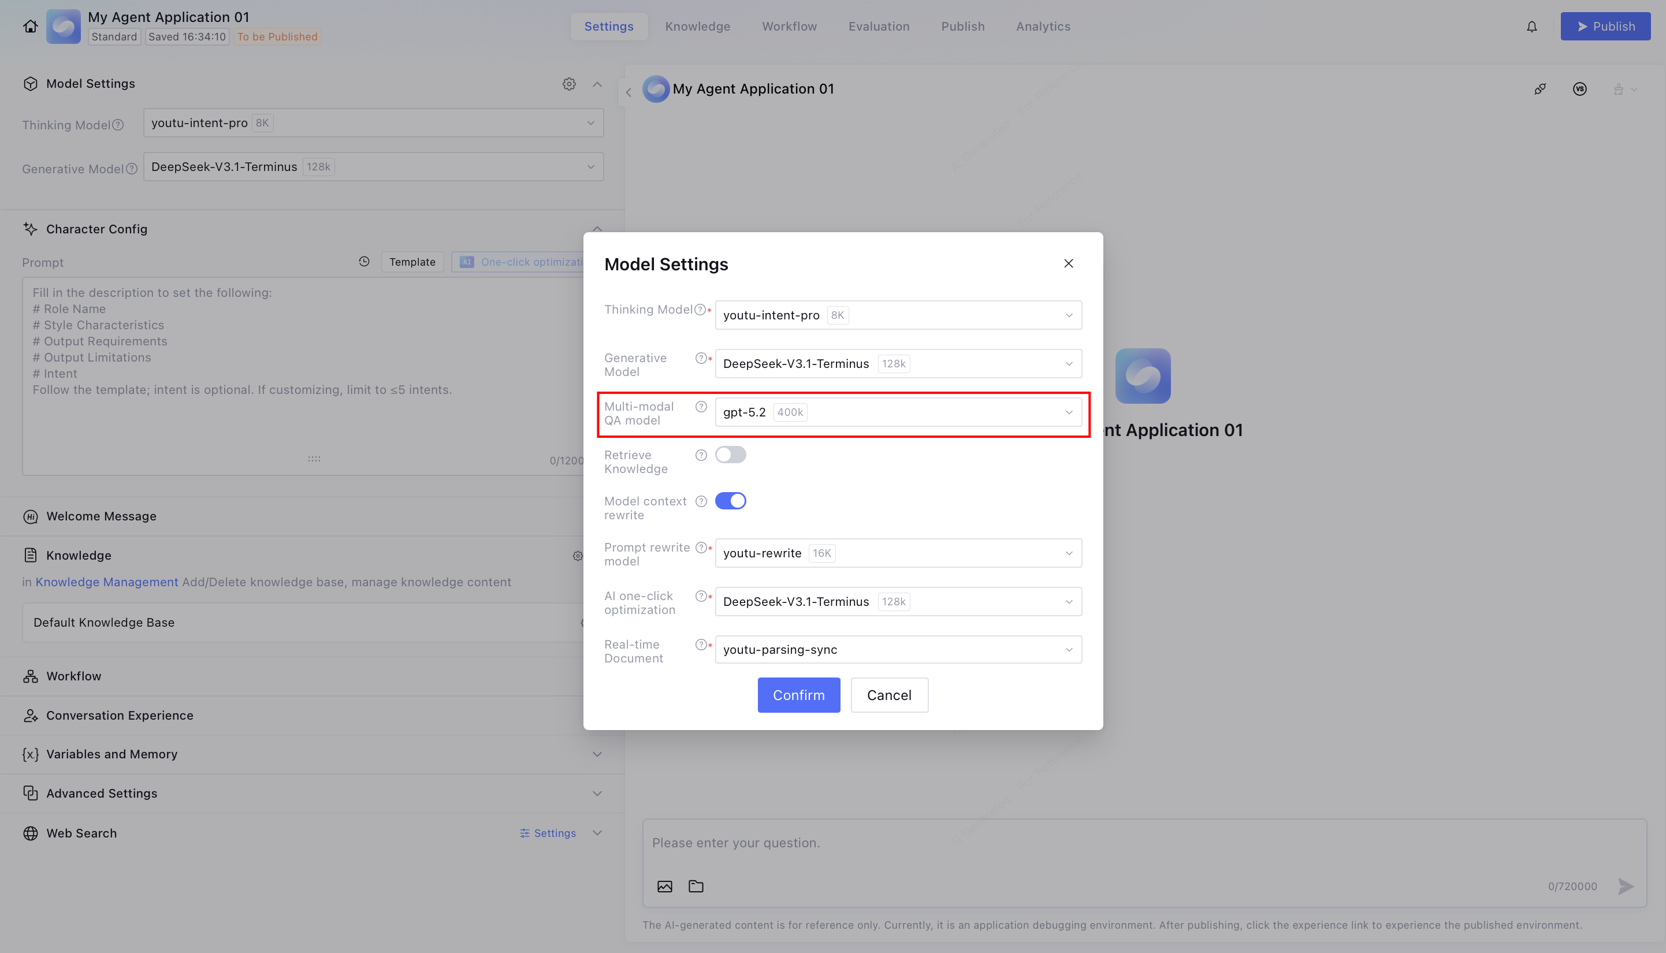The height and width of the screenshot is (953, 1666).
Task: Click the Model Settings gear icon
Action: coord(569,84)
